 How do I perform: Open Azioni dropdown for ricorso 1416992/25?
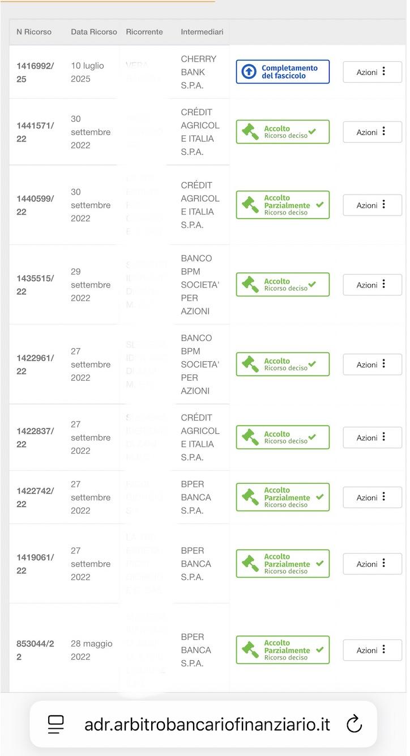(372, 72)
